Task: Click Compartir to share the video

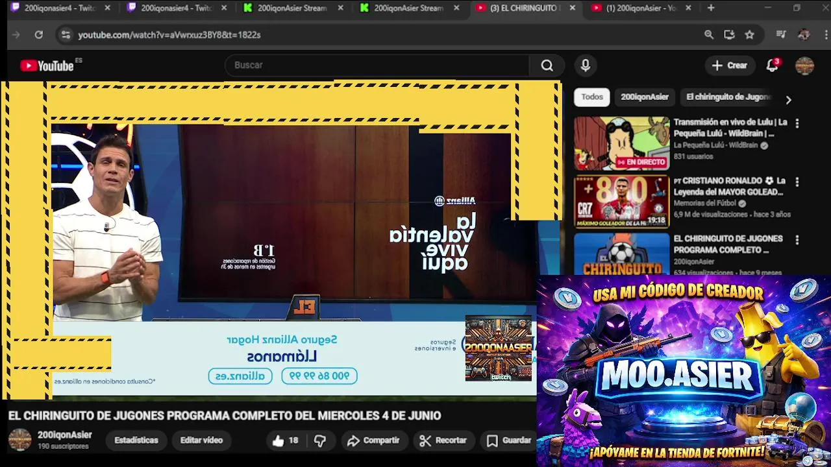Action: (373, 440)
